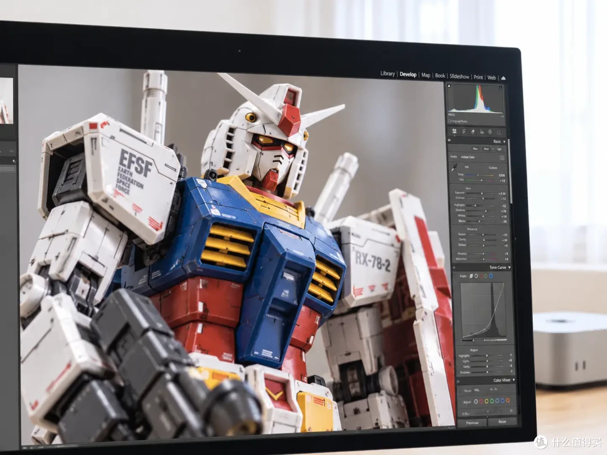Select the Crop Overlay tool icon

pos(464,131)
